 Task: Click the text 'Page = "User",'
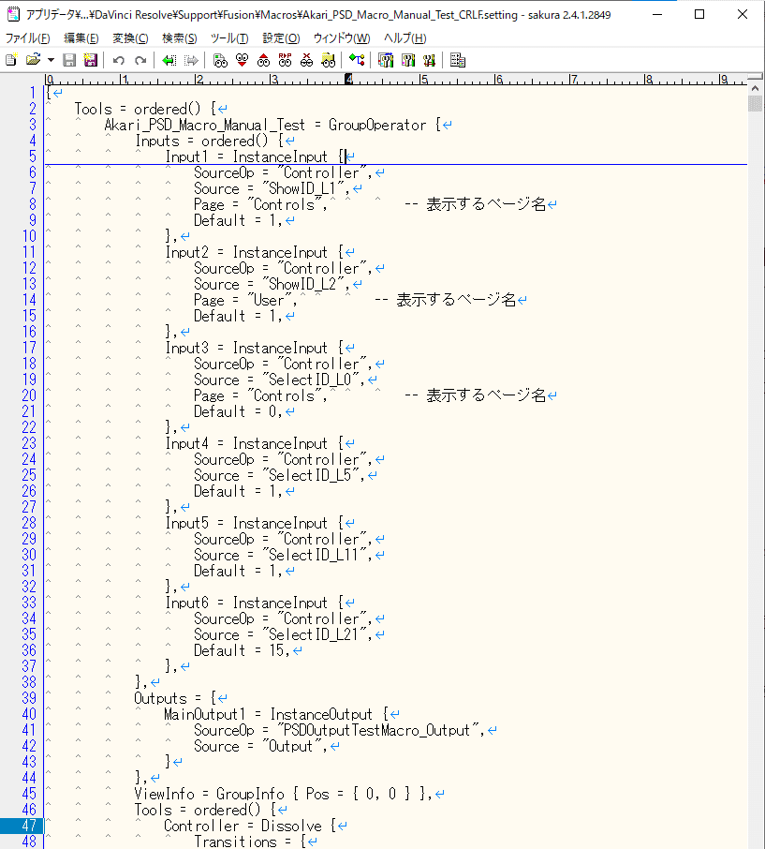point(245,300)
